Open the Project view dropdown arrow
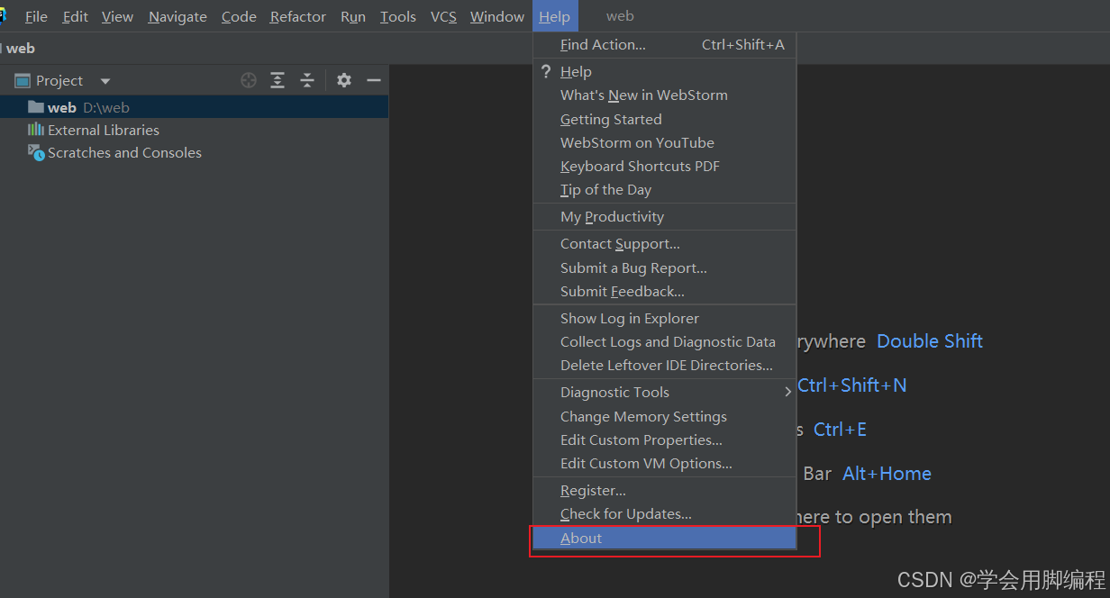1110x598 pixels. tap(105, 81)
